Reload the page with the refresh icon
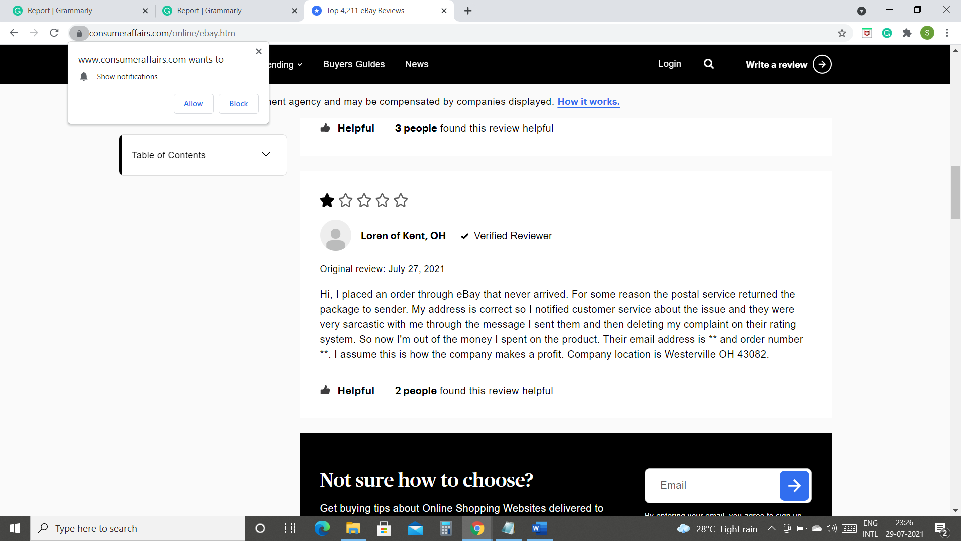This screenshot has height=541, width=961. click(x=54, y=33)
